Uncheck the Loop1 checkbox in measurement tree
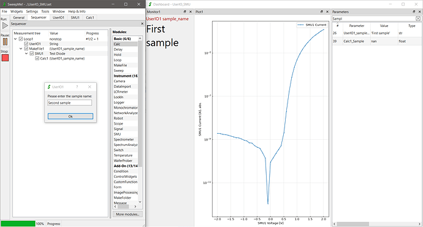 (21, 39)
